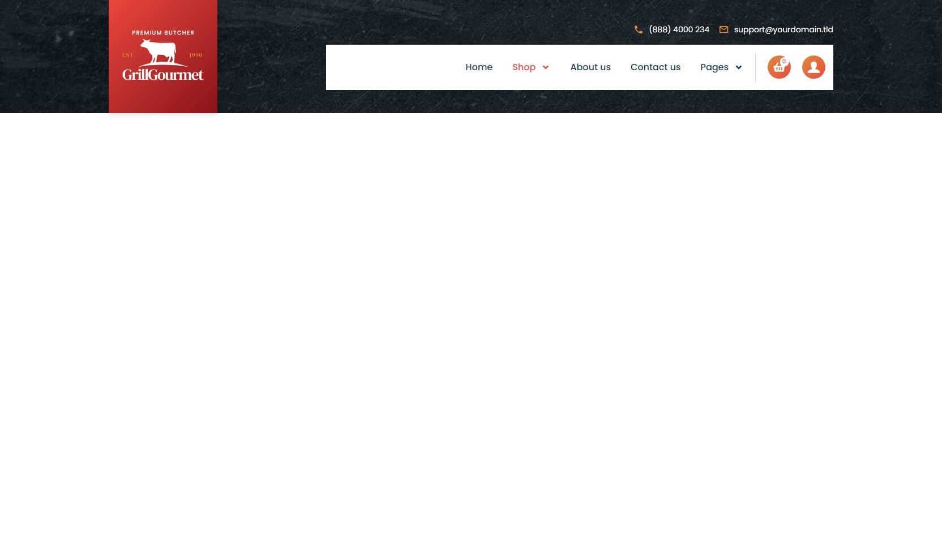Image resolution: width=942 pixels, height=540 pixels.
Task: Open the Pages menu item
Action: click(714, 67)
